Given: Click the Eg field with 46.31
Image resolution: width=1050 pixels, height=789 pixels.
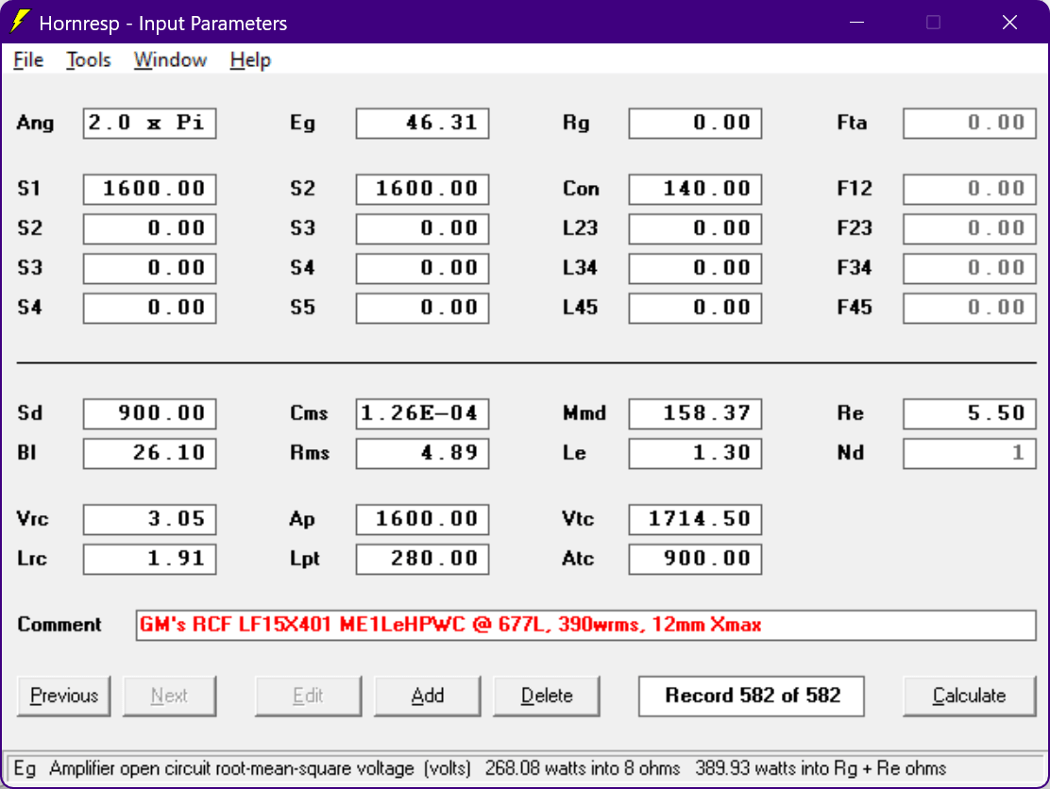Looking at the screenshot, I should (x=422, y=123).
